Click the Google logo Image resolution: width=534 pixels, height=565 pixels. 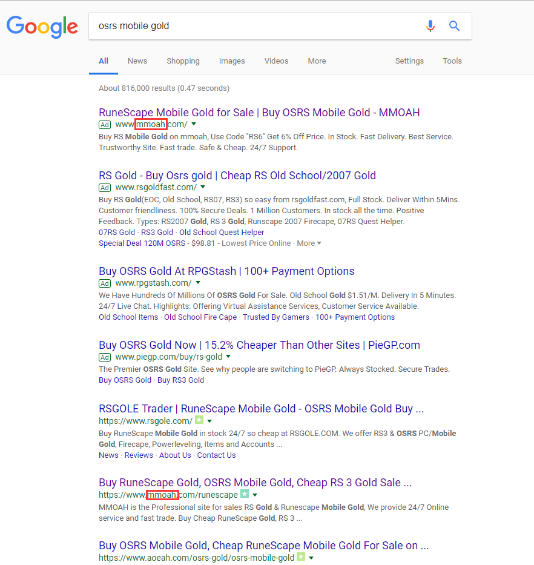point(42,26)
